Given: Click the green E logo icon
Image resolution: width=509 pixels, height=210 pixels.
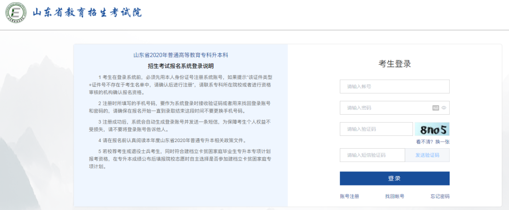Looking at the screenshot, I should 16,14.
